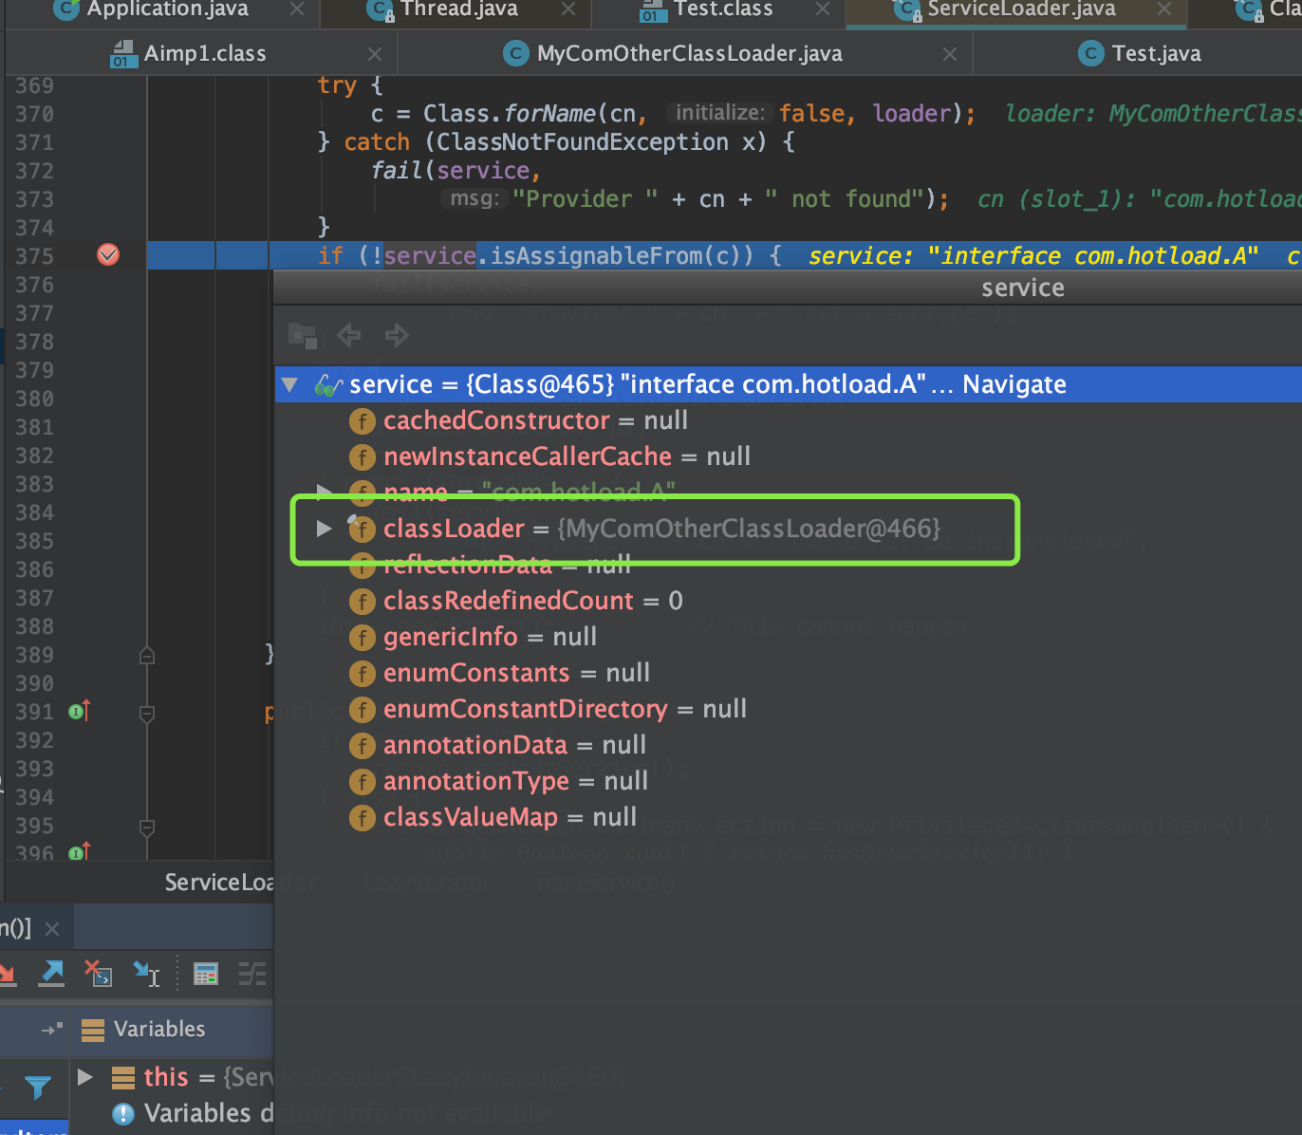Image resolution: width=1302 pixels, height=1135 pixels.
Task: Click the blue Step Out arrow icon
Action: (x=51, y=974)
